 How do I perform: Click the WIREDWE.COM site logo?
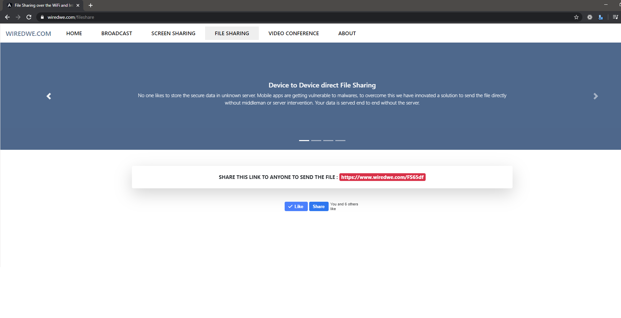coord(29,34)
